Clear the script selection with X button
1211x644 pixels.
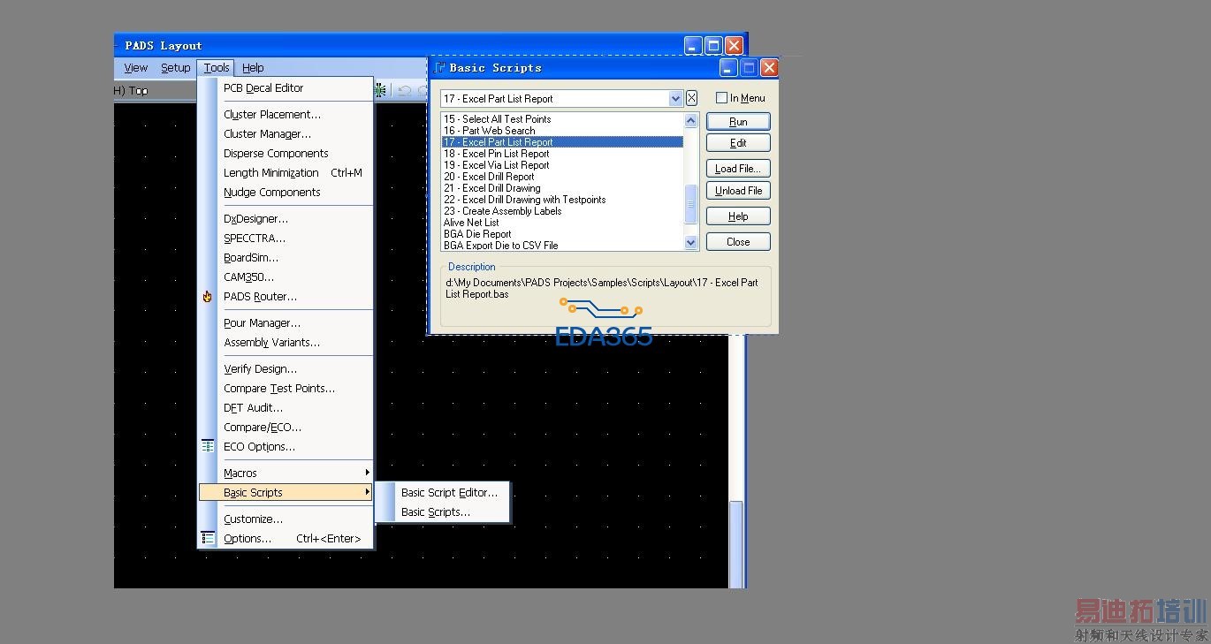691,98
